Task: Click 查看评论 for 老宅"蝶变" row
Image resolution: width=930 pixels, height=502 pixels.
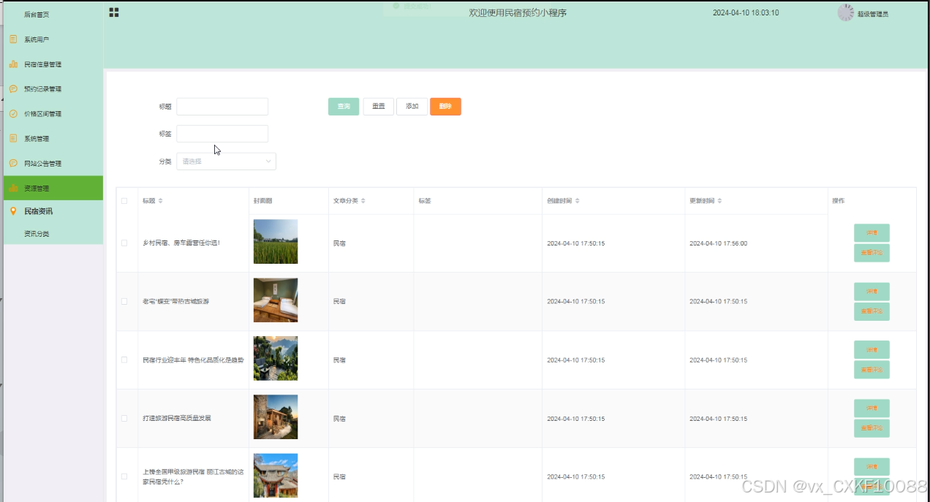Action: tap(872, 311)
